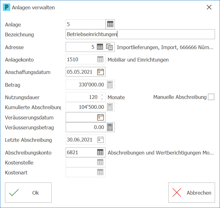The height and width of the screenshot is (208, 220).
Task: Confirm the dialog with Ok
Action: pos(28,192)
